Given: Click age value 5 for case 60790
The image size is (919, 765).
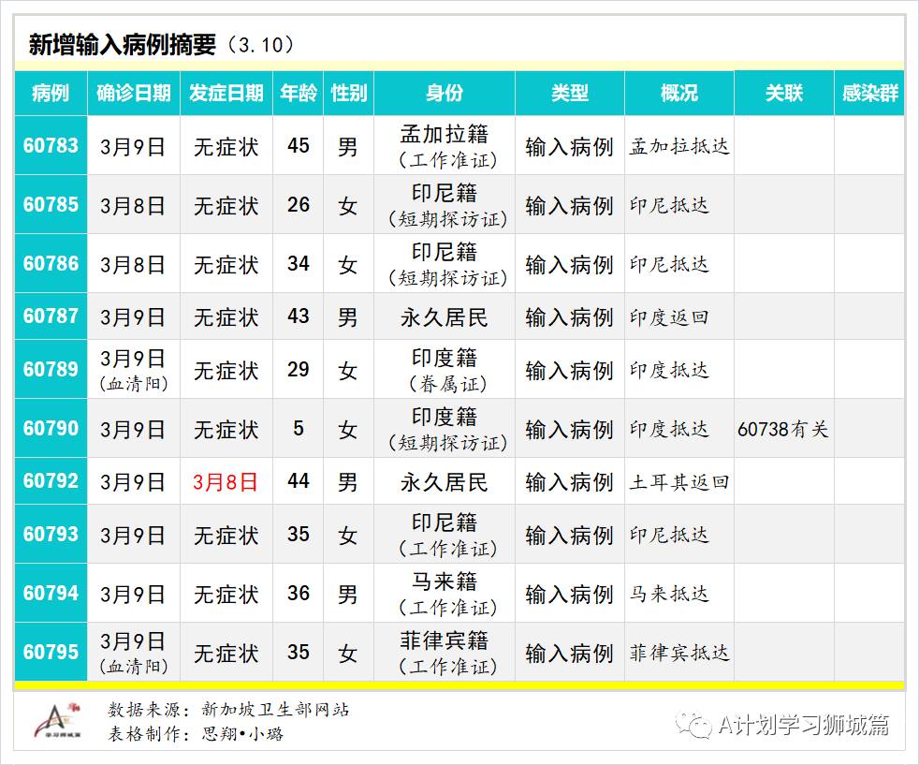Looking at the screenshot, I should tap(298, 428).
